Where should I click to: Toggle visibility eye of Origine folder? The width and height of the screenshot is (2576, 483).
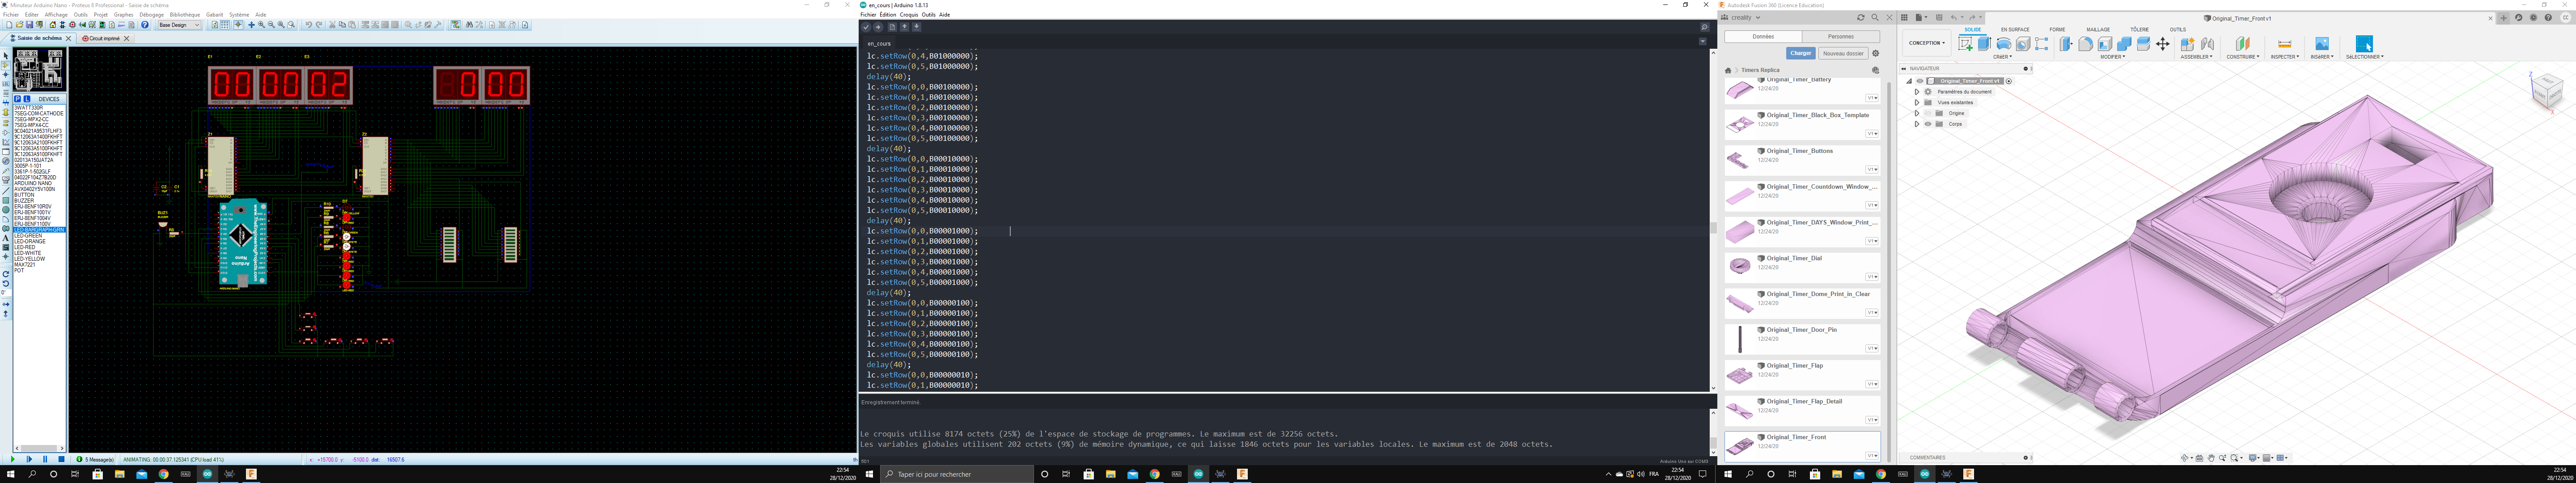point(1928,113)
